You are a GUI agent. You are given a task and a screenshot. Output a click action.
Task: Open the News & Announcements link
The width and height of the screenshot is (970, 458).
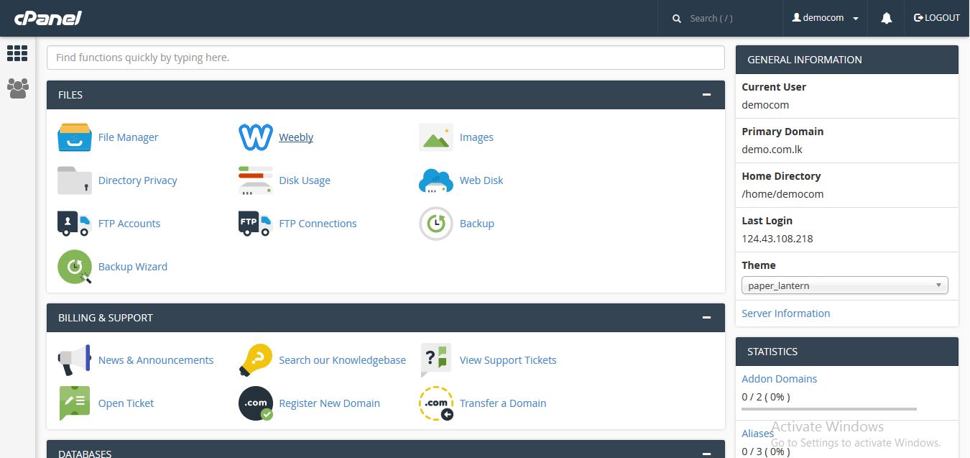pyautogui.click(x=156, y=360)
